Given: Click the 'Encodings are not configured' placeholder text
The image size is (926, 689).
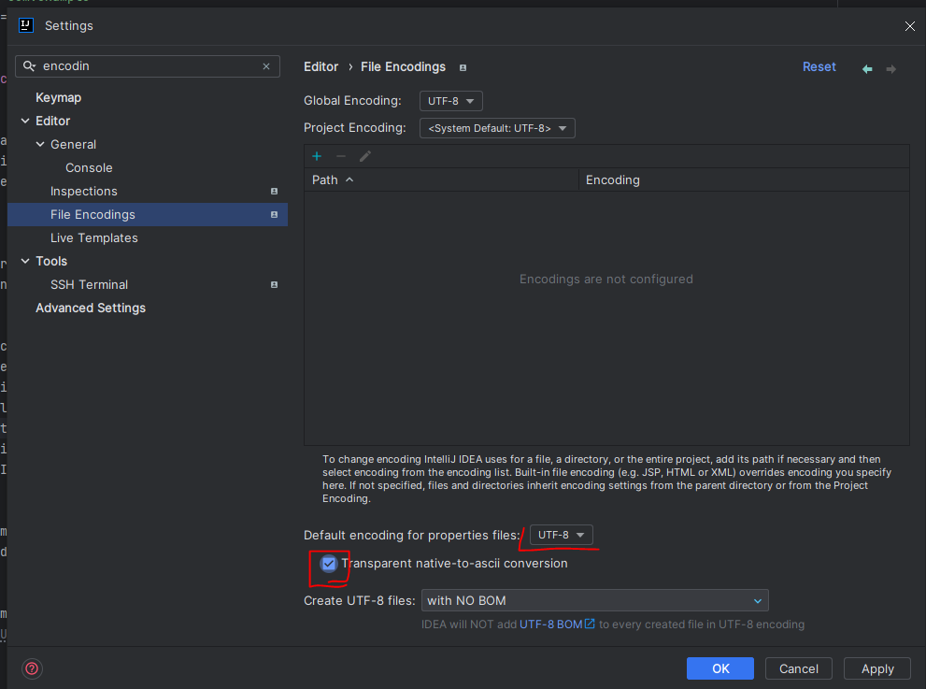Looking at the screenshot, I should coord(605,279).
